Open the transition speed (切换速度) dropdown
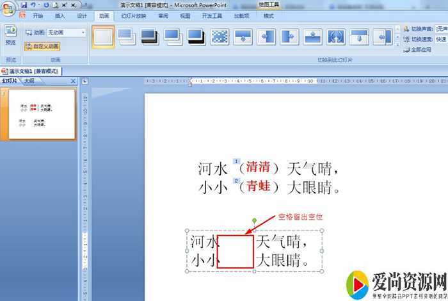 point(441,39)
